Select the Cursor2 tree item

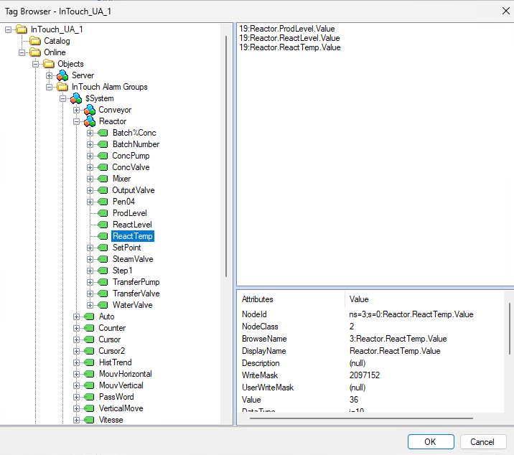pos(112,351)
